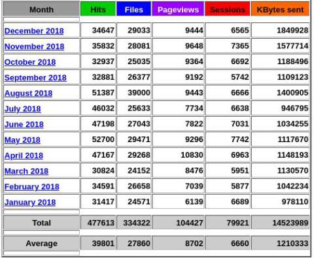314x258 pixels.
Task: Go to September 2018 statistics
Action: 35,77
